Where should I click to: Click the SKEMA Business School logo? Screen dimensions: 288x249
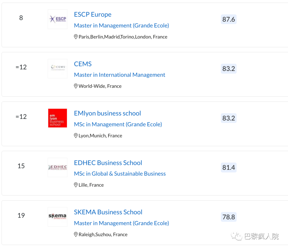click(58, 217)
